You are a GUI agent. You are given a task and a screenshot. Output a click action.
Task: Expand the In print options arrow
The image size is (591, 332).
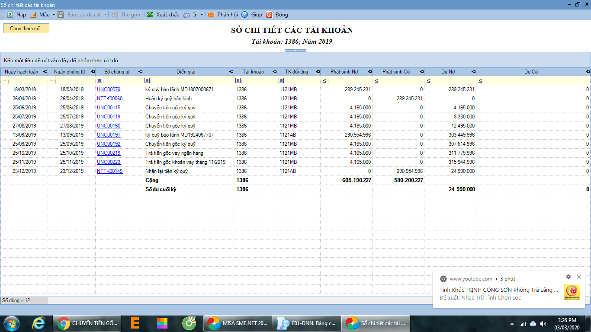click(x=202, y=15)
